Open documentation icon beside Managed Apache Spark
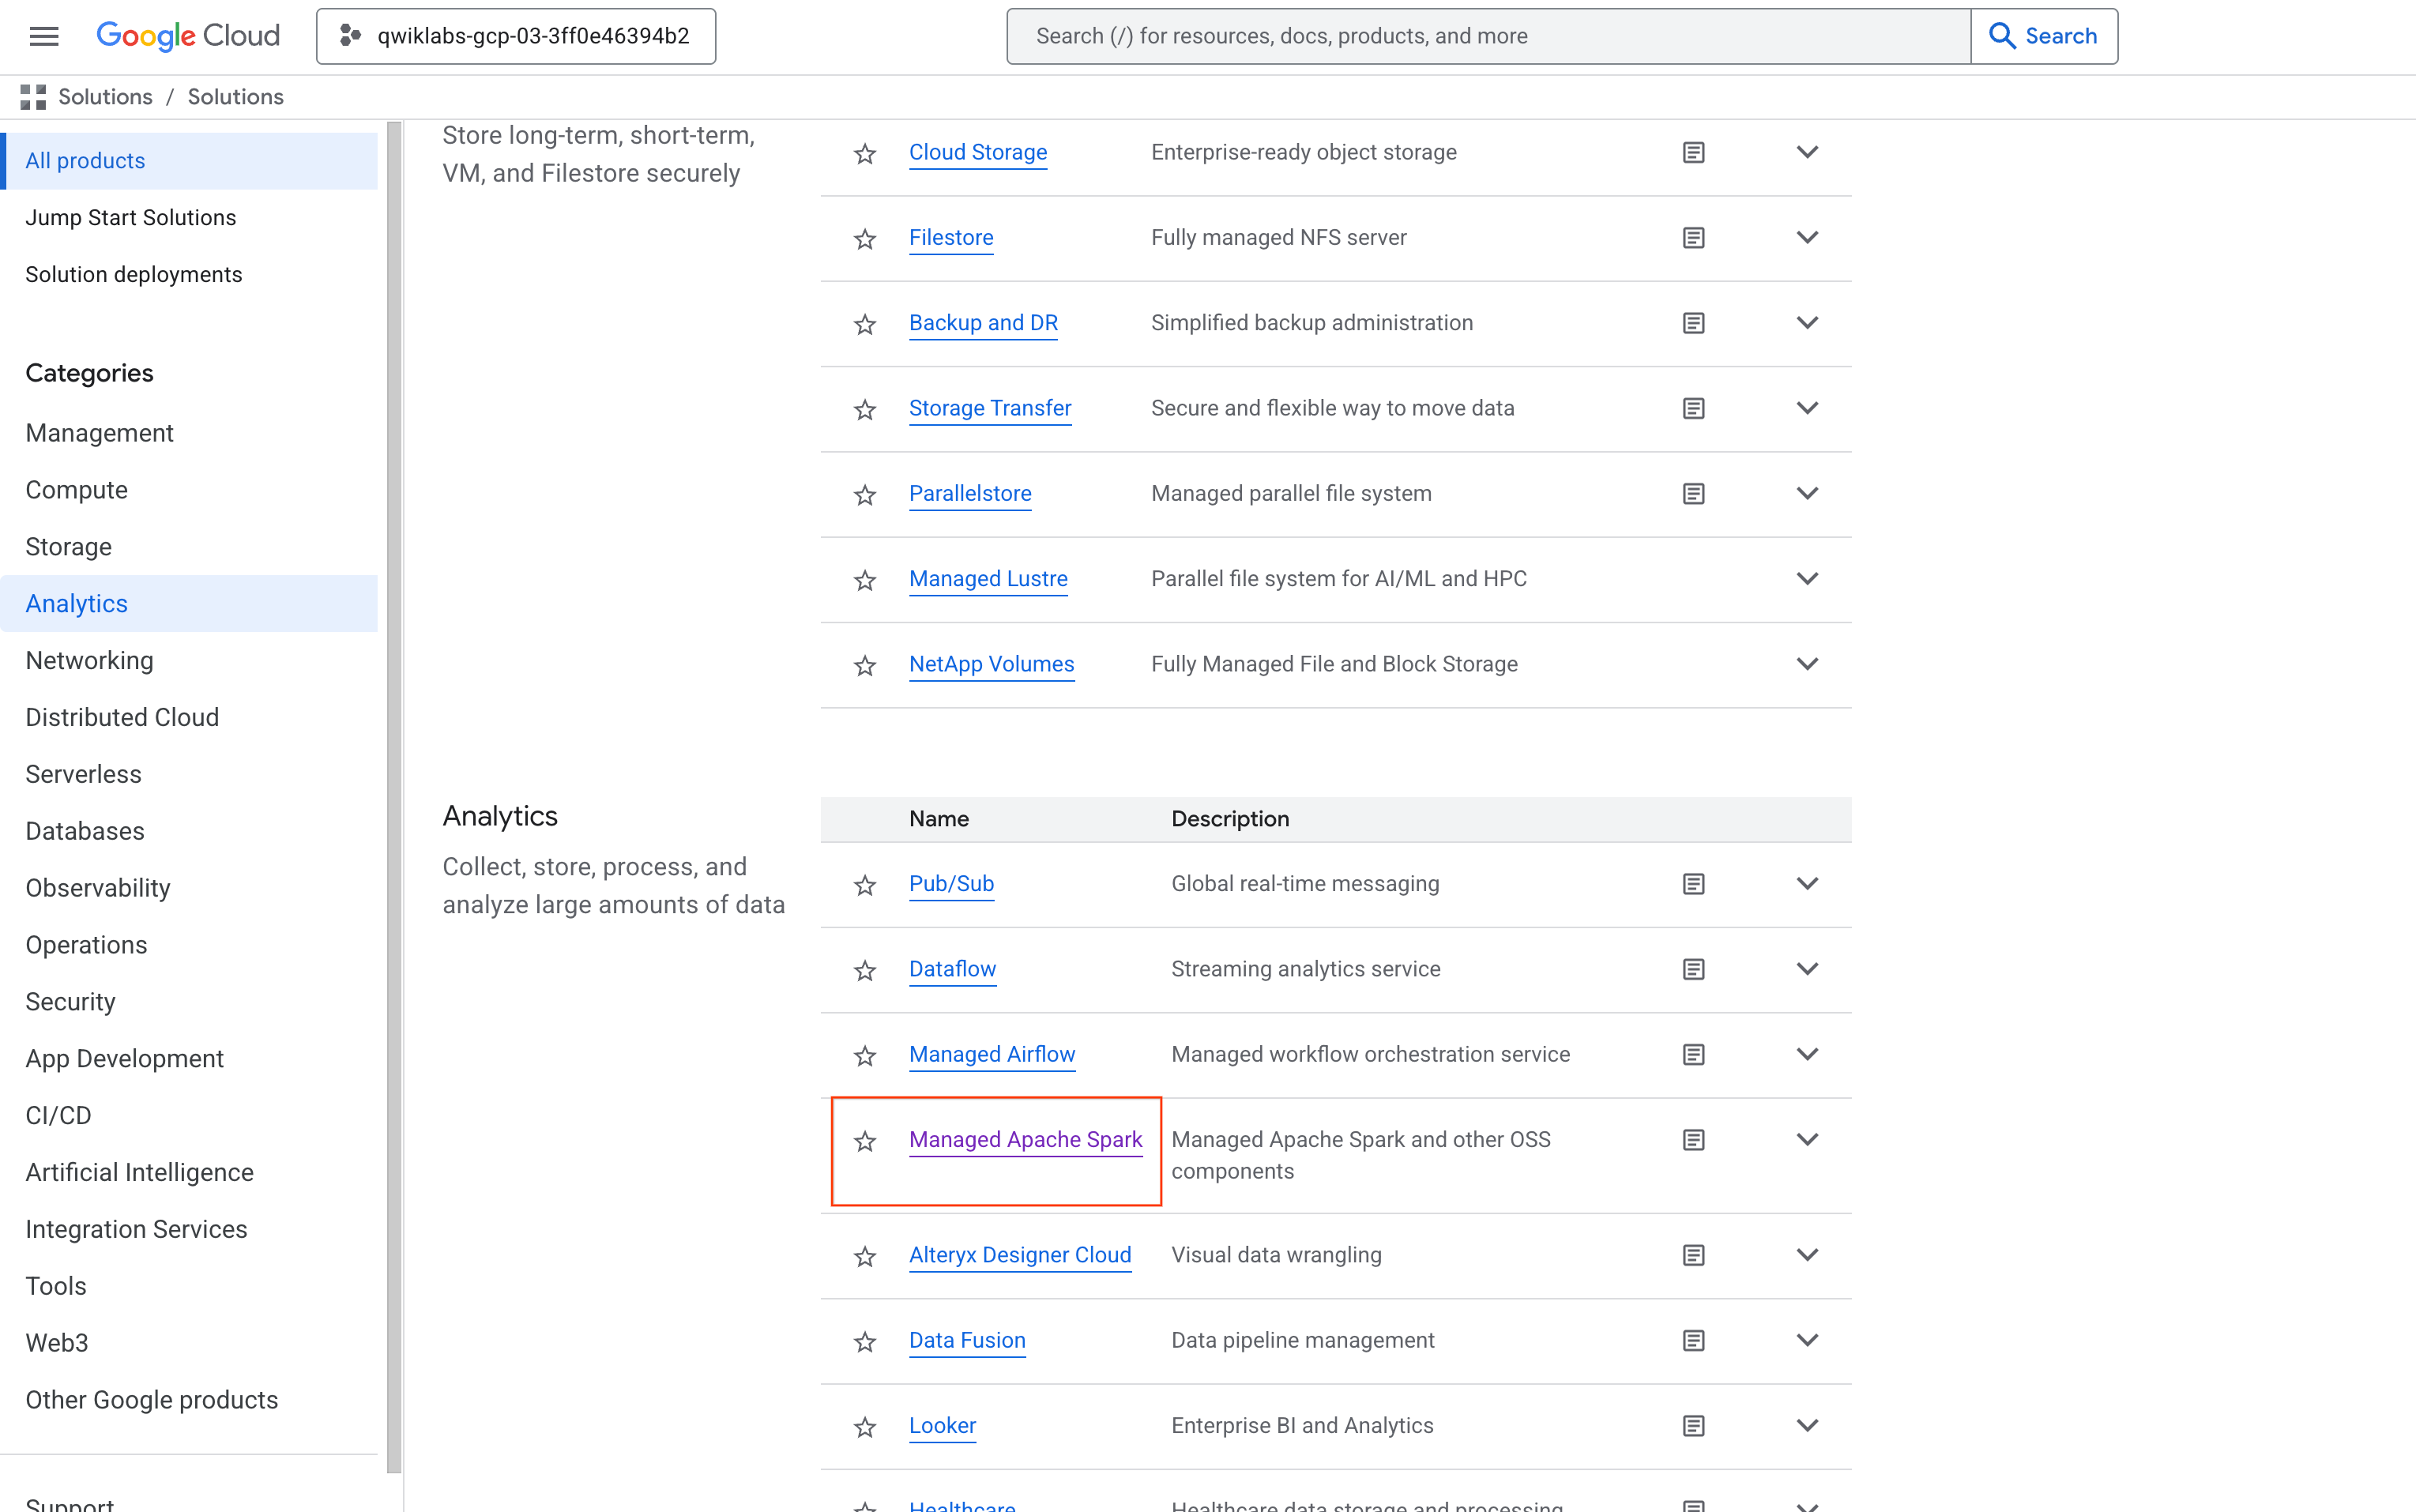This screenshot has width=2416, height=1512. coord(1692,1139)
